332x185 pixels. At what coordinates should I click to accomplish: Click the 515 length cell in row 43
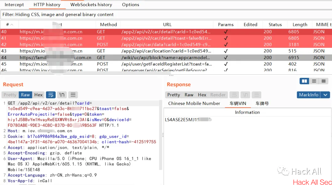coord(292,51)
